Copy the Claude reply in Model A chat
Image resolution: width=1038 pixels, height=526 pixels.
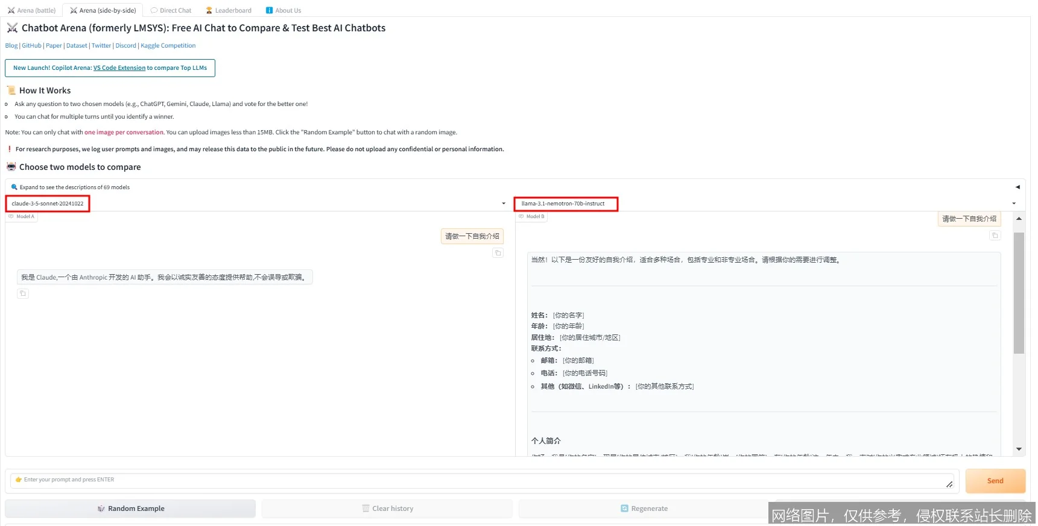click(23, 293)
